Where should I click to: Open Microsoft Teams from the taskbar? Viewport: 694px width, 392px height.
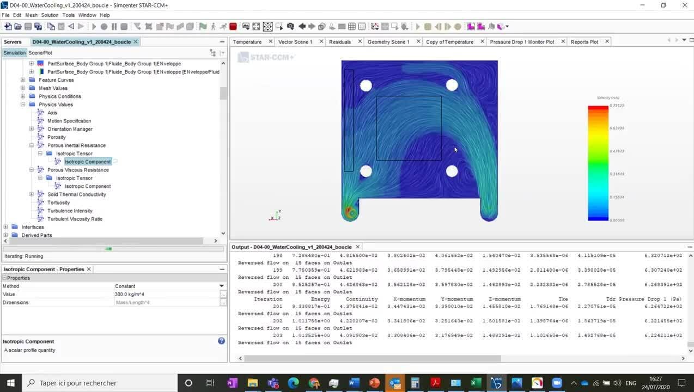tap(273, 383)
